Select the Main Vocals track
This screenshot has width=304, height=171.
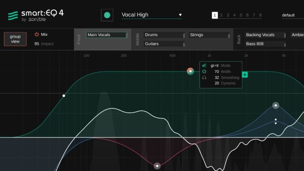pos(106,35)
